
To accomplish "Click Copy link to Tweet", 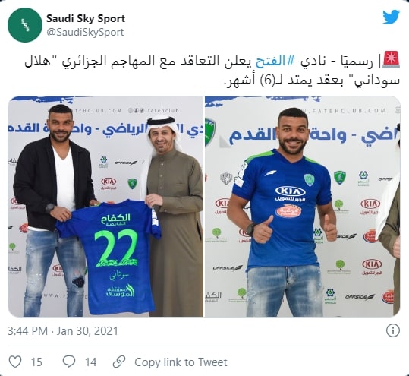I will (x=181, y=362).
